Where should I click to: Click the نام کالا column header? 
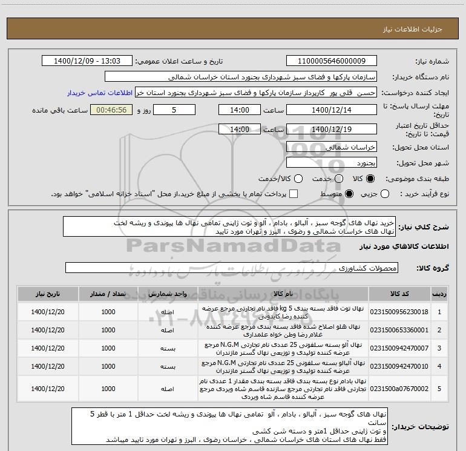(x=283, y=294)
